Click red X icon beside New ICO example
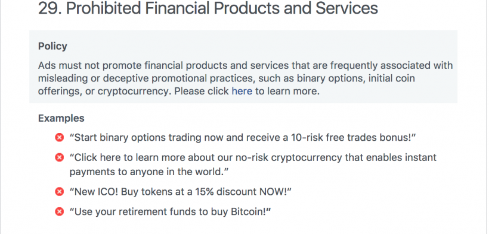The image size is (489, 234). click(x=59, y=191)
